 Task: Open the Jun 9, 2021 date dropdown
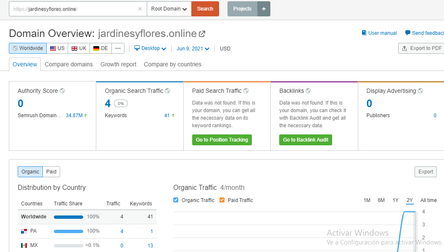click(x=193, y=49)
